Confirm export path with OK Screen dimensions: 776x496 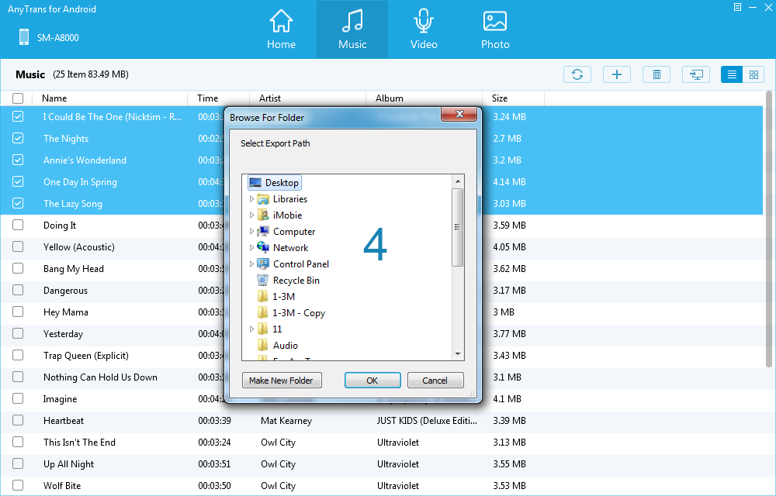click(372, 381)
